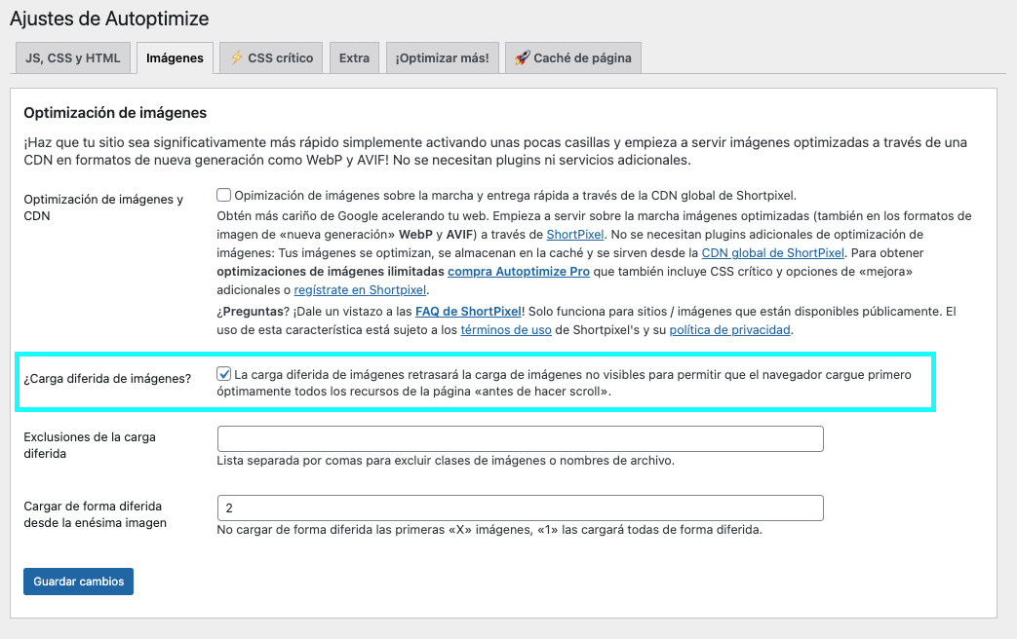1017x639 pixels.
Task: Click the compra Autoptimize Pro link
Action: pos(518,272)
